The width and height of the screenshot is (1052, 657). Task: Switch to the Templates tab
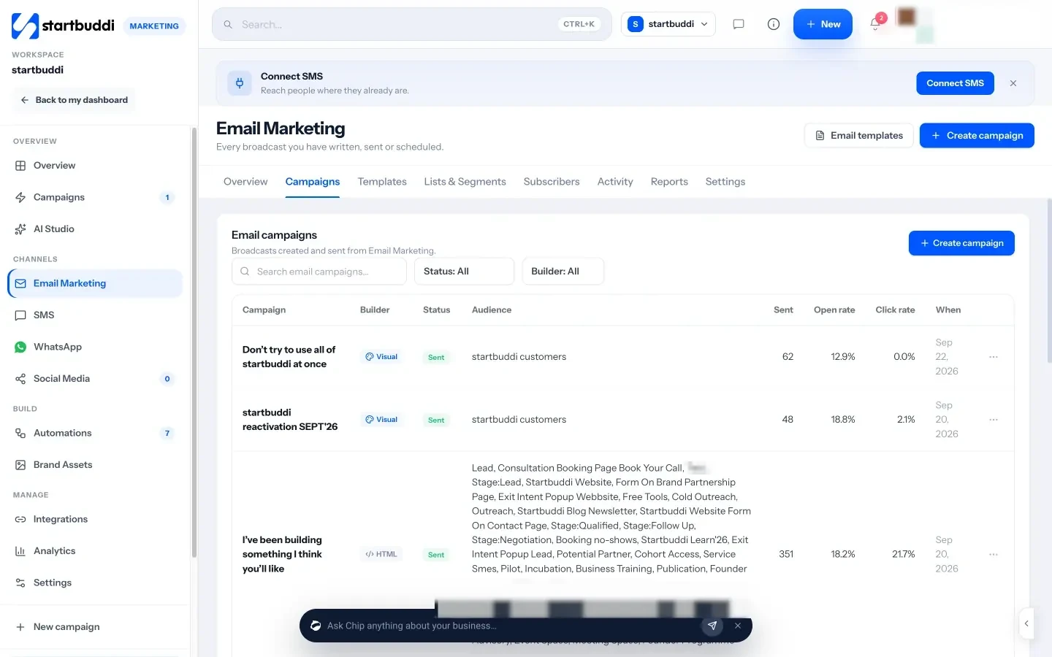[382, 182]
